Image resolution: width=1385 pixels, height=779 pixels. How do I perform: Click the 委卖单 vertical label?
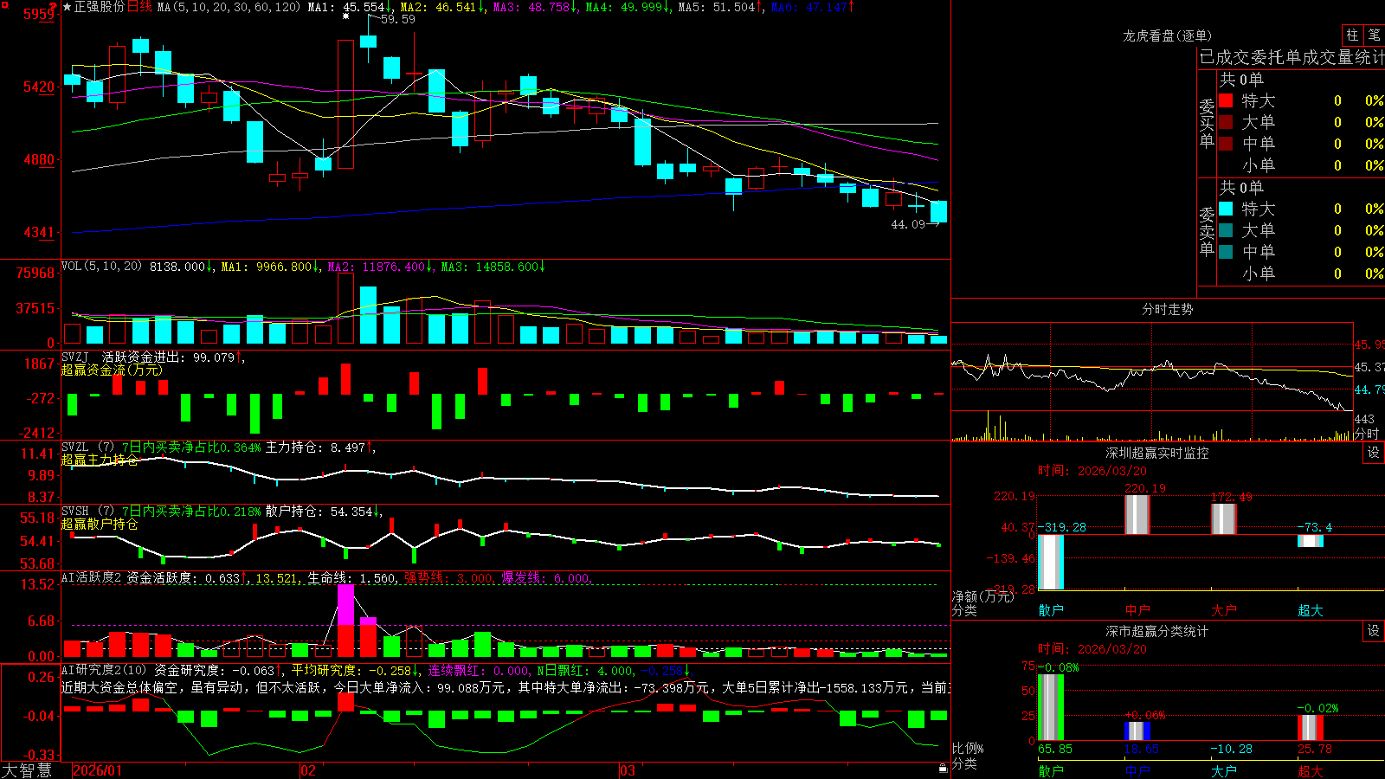click(x=1207, y=231)
